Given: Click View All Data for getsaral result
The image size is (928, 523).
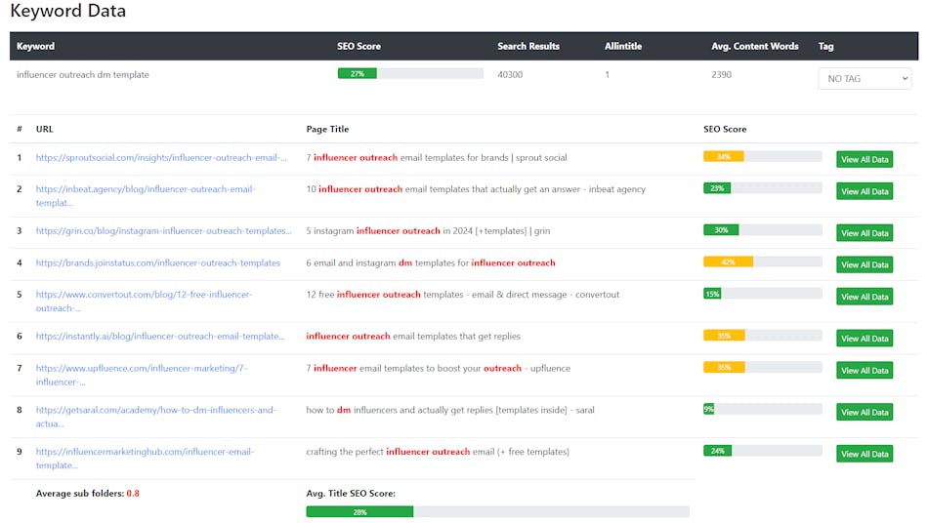Looking at the screenshot, I should coord(864,413).
